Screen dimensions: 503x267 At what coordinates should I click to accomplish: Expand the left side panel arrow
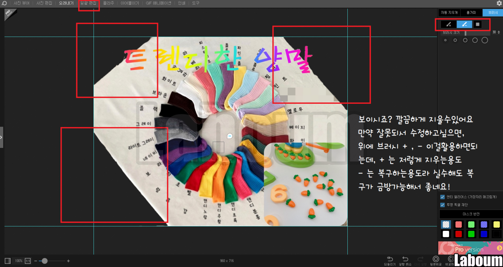coord(2,137)
